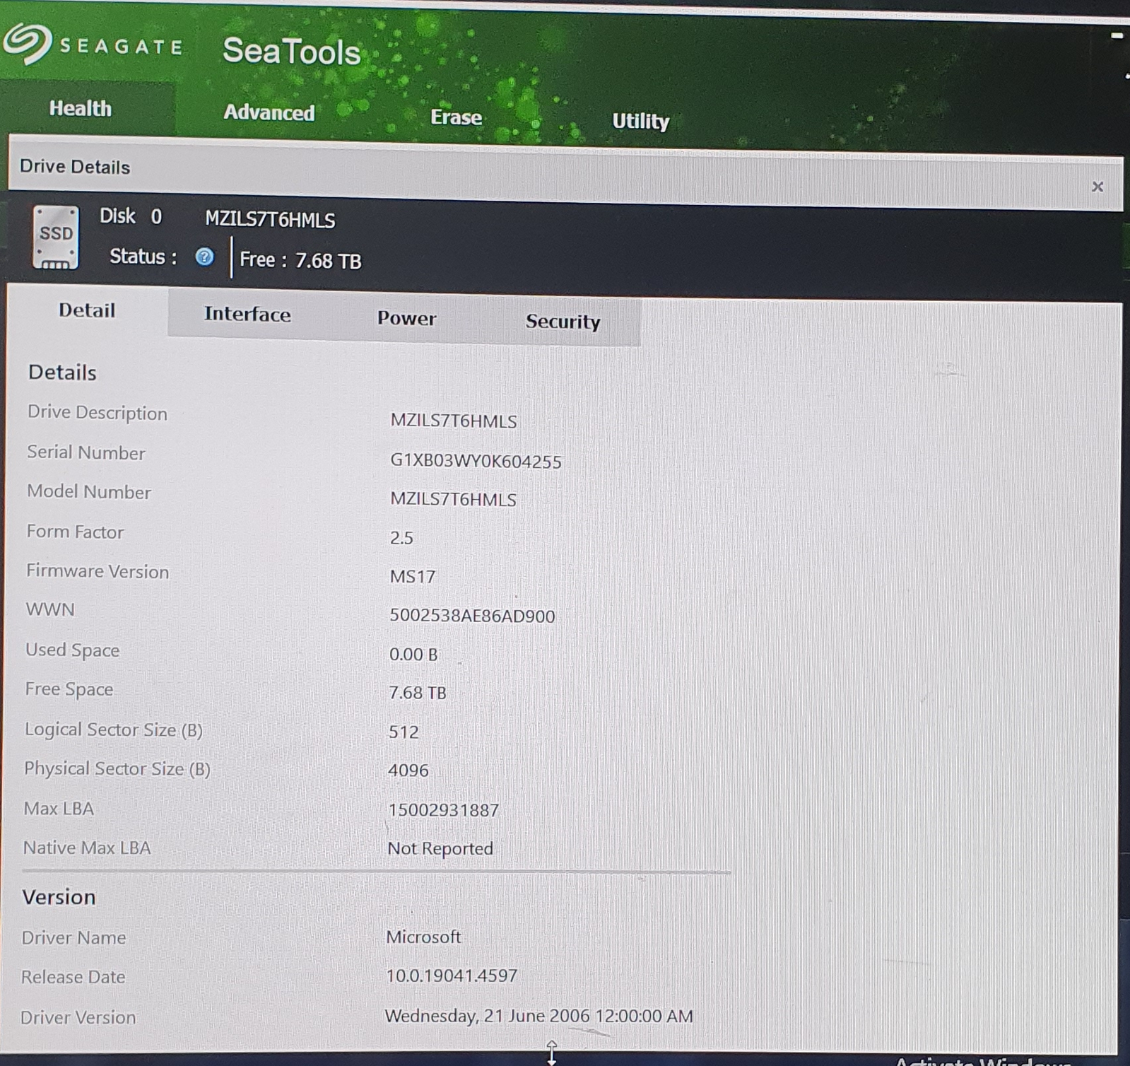Switch to the Interface tab
The image size is (1130, 1066).
click(x=247, y=315)
